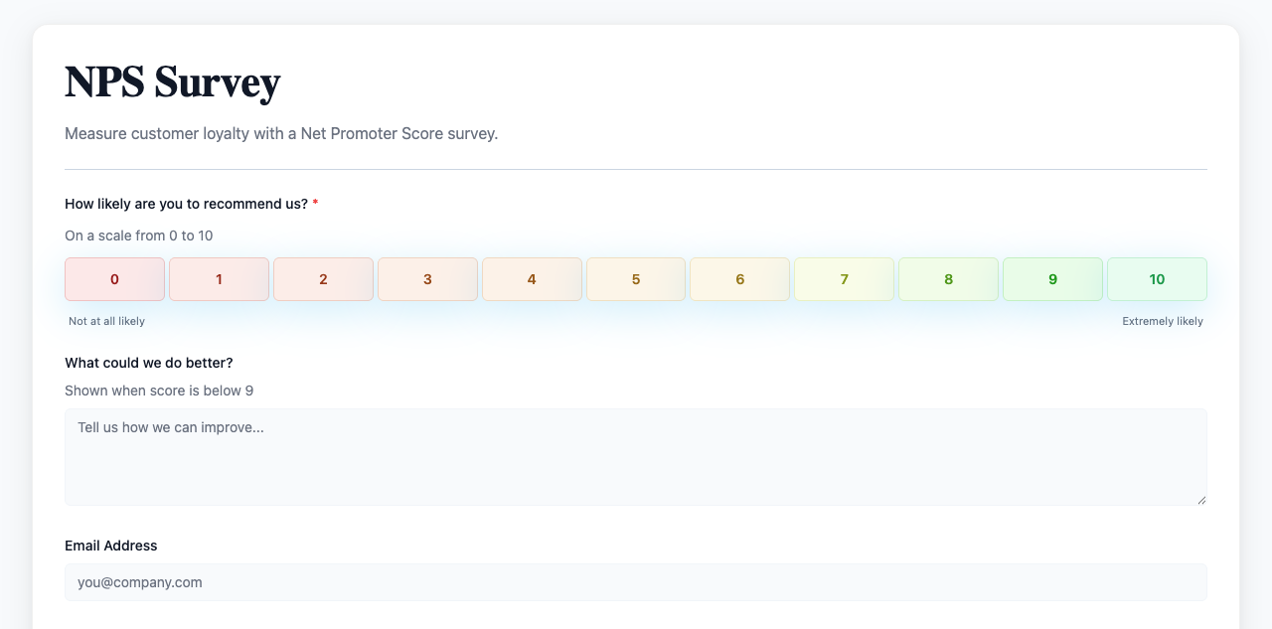Select score 6 on the rating scale
The image size is (1272, 629).
point(739,279)
